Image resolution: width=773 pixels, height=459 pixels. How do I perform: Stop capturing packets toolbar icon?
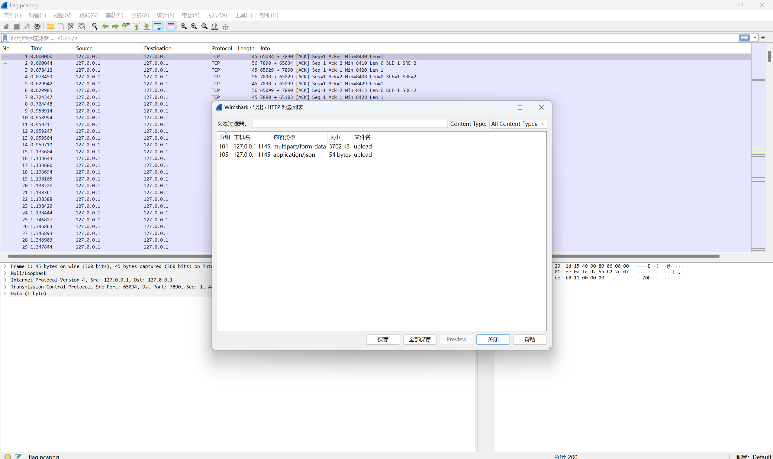point(16,26)
